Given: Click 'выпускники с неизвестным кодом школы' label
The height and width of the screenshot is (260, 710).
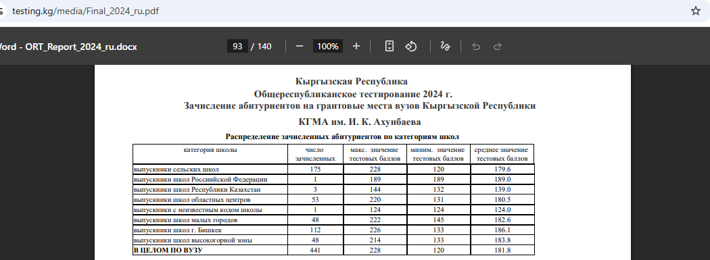Looking at the screenshot, I should point(197,210).
